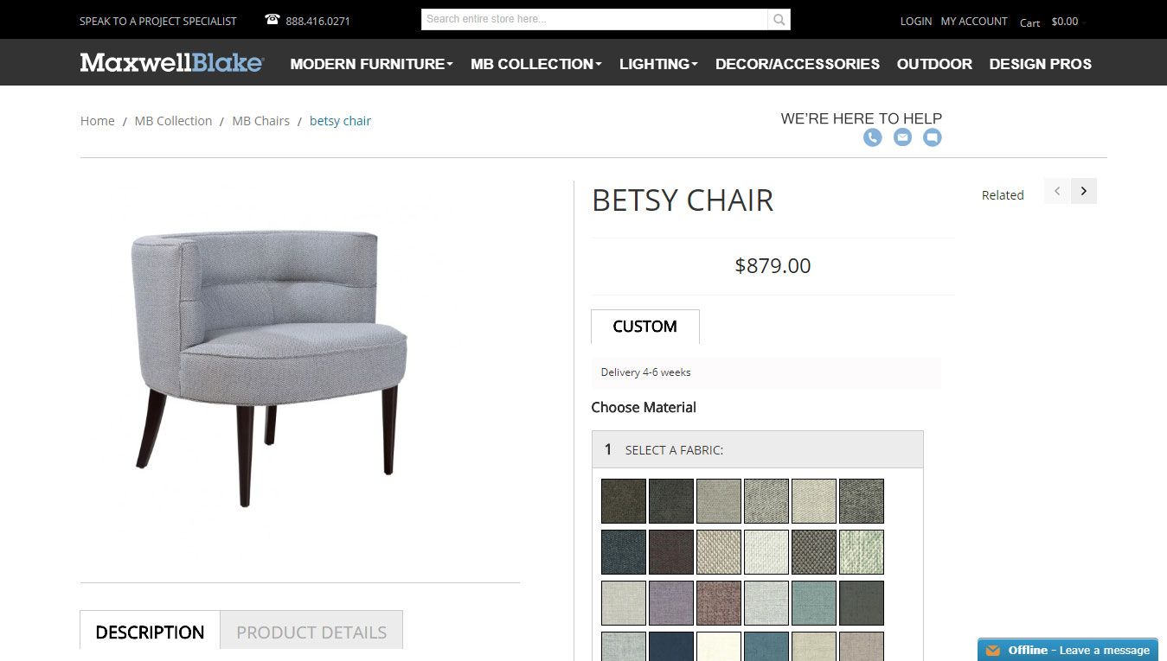Click the telephone icon beside 888.416.0271
The height and width of the screenshot is (661, 1167).
pos(273,20)
